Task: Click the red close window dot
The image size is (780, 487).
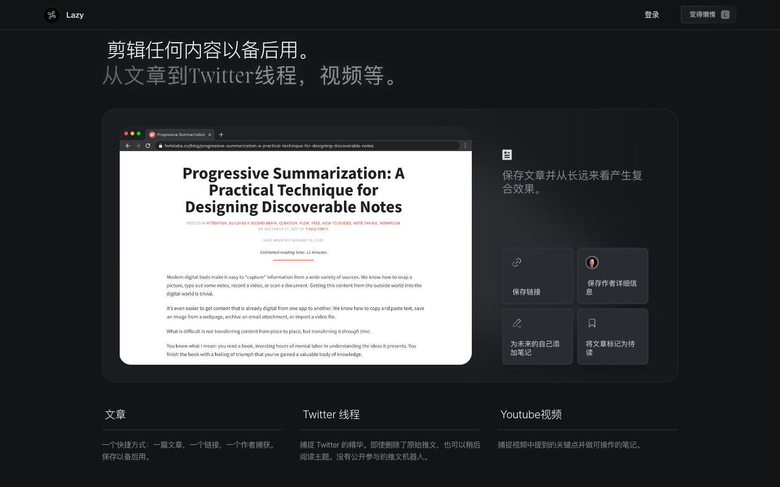Action: click(x=126, y=134)
